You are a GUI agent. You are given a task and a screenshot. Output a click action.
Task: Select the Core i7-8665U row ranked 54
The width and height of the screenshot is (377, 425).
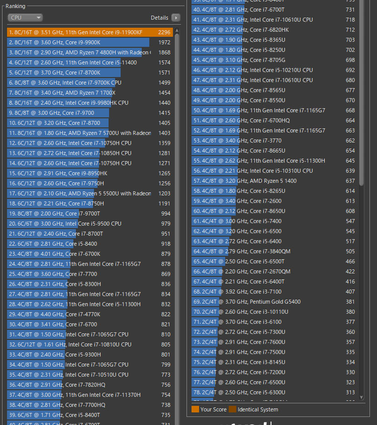[274, 151]
